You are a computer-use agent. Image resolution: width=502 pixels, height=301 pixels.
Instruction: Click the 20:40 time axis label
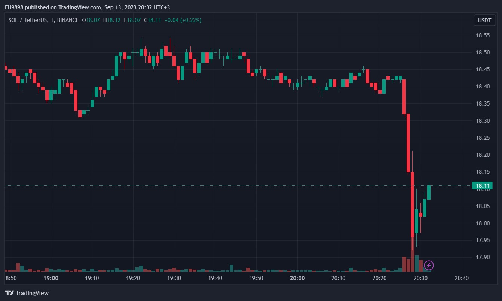pos(462,278)
